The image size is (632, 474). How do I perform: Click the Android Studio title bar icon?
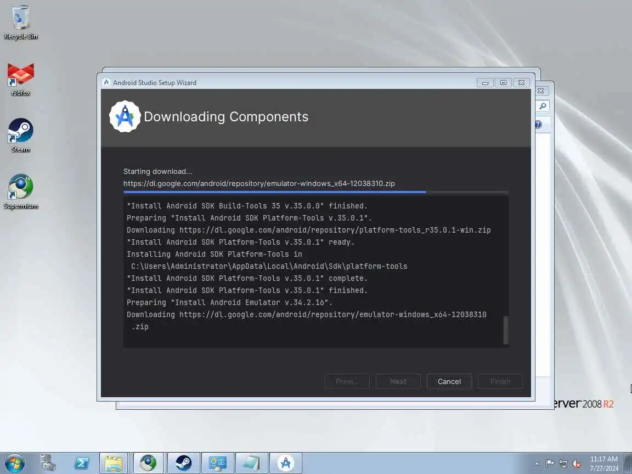(x=106, y=82)
